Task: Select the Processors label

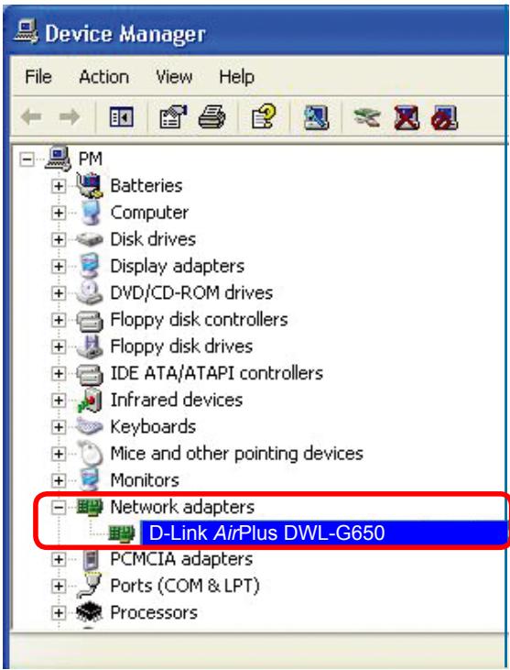Action: click(x=154, y=613)
